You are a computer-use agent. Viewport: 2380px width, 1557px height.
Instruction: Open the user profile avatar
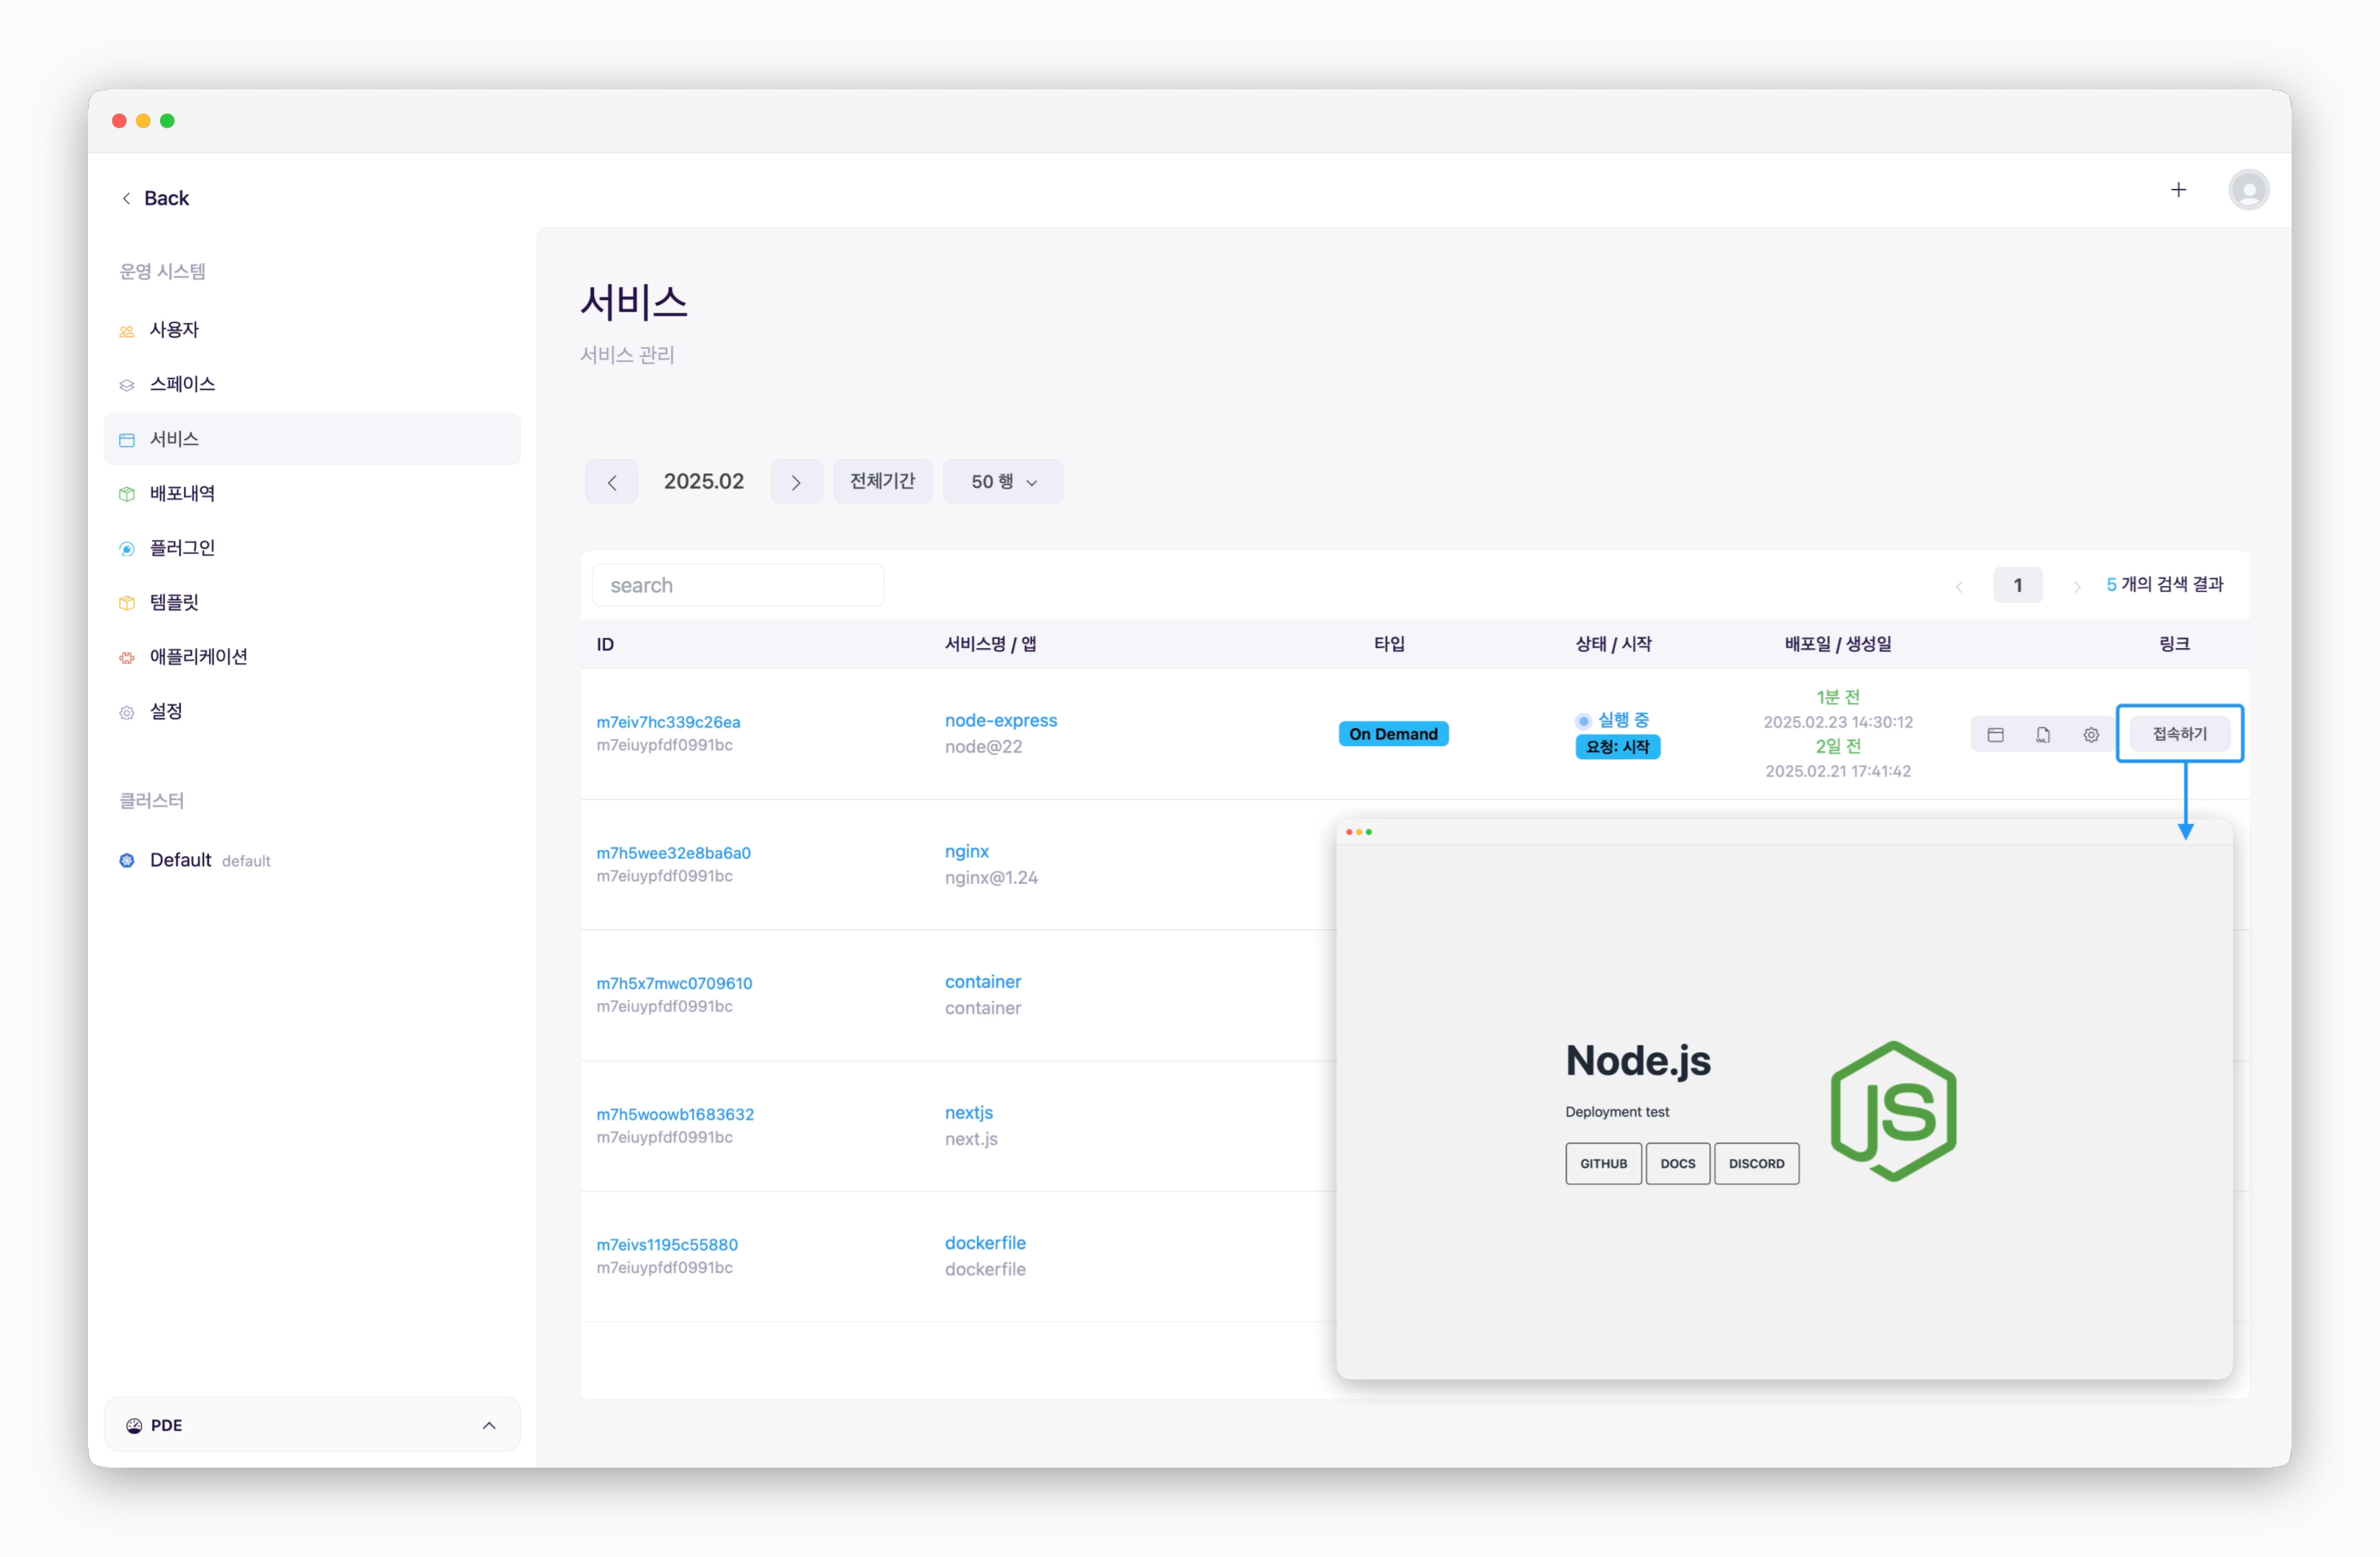pos(2248,190)
